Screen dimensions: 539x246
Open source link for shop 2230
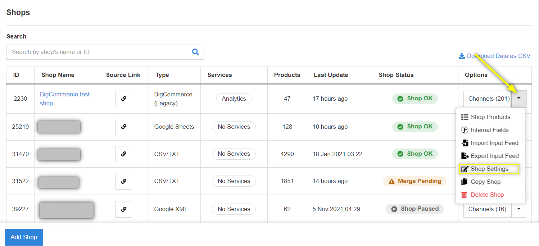pos(123,99)
